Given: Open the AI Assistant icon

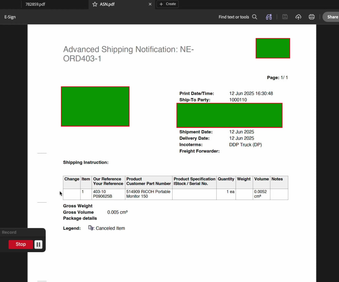Looking at the screenshot, I should (269, 17).
